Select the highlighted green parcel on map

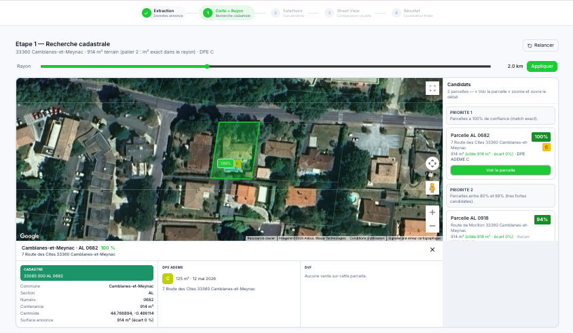coord(236,150)
